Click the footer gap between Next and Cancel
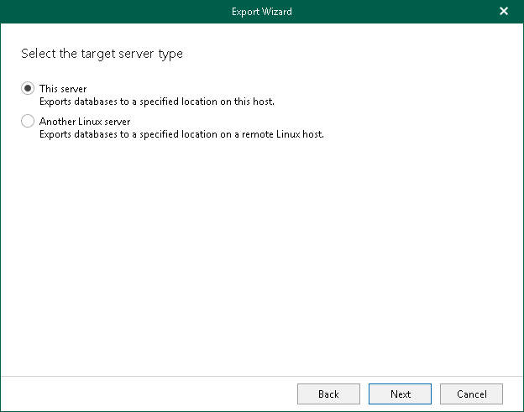The height and width of the screenshot is (412, 524). point(436,394)
